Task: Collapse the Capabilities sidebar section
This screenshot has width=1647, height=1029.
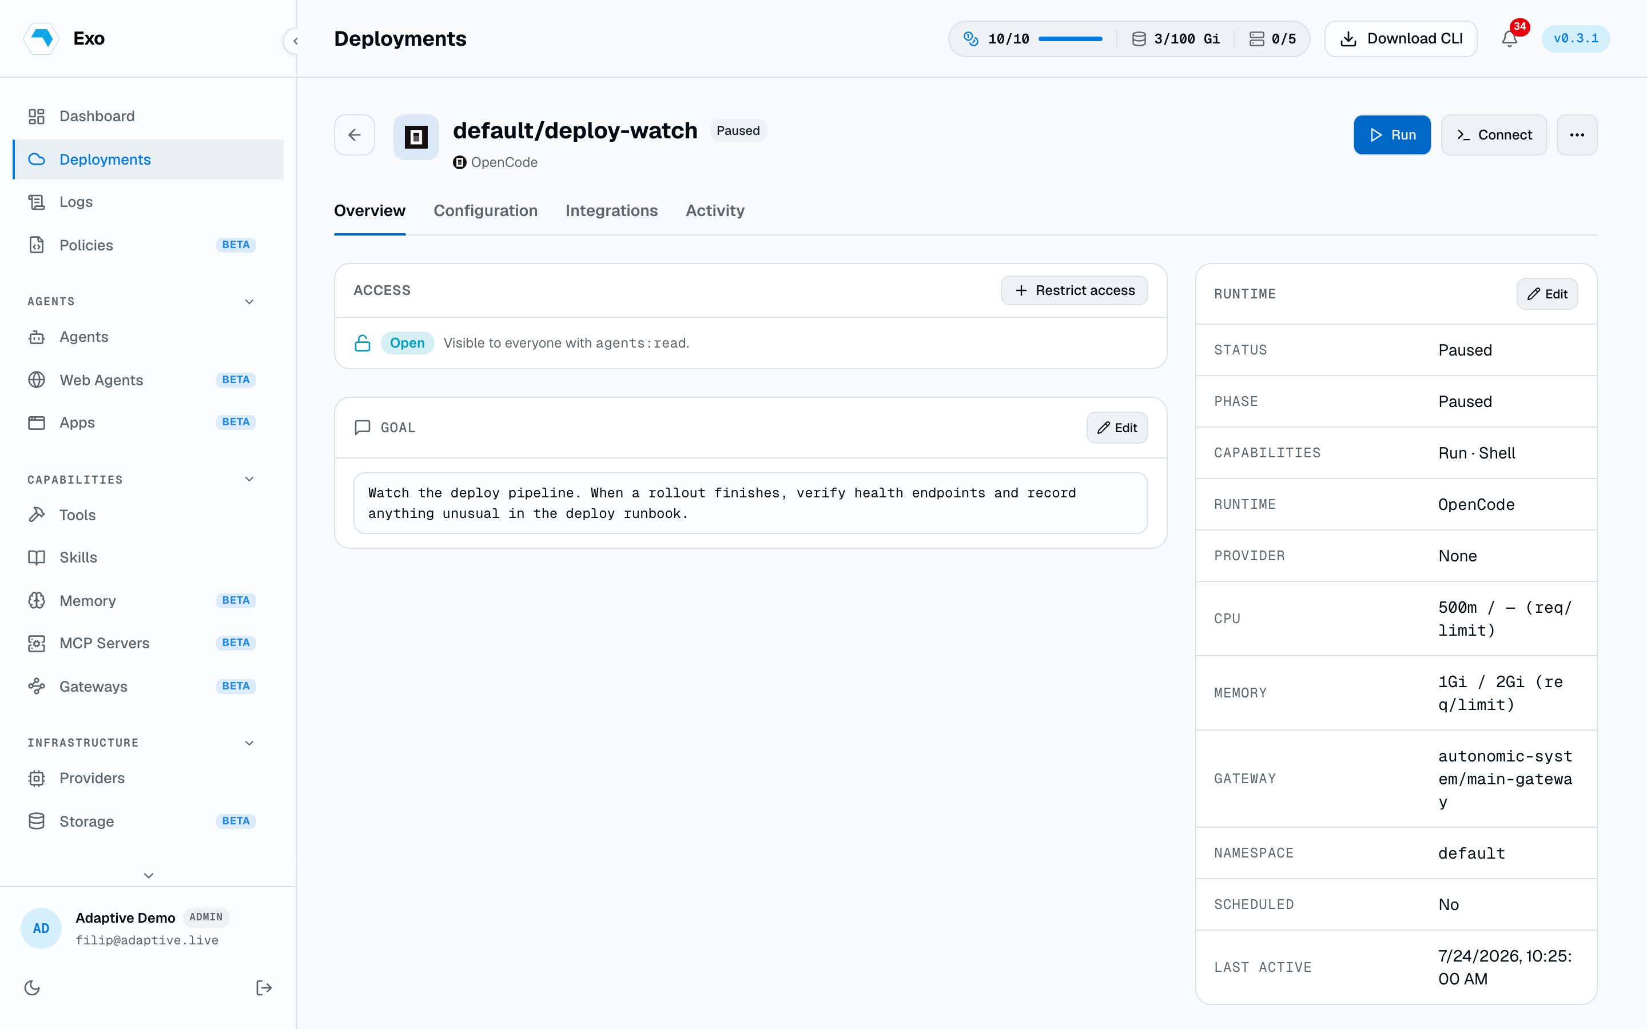Action: point(249,479)
